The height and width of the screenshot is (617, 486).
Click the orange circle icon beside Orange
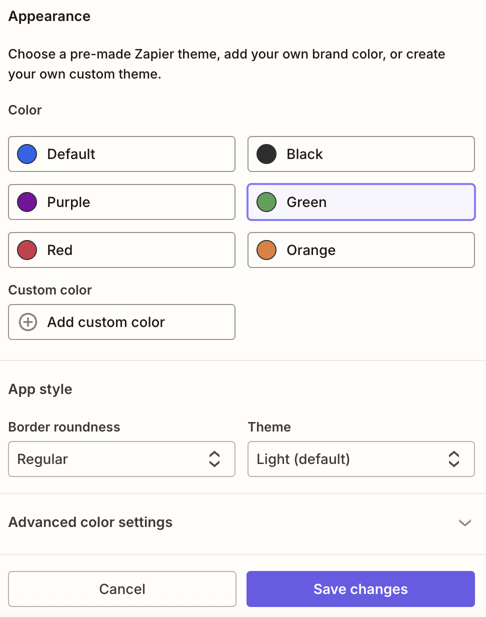pos(266,250)
